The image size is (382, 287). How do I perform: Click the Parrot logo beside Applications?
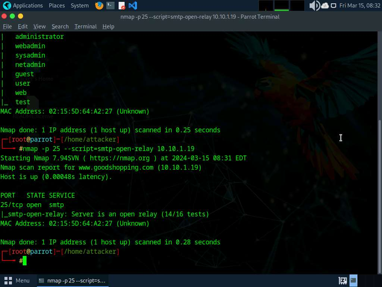(x=7, y=6)
